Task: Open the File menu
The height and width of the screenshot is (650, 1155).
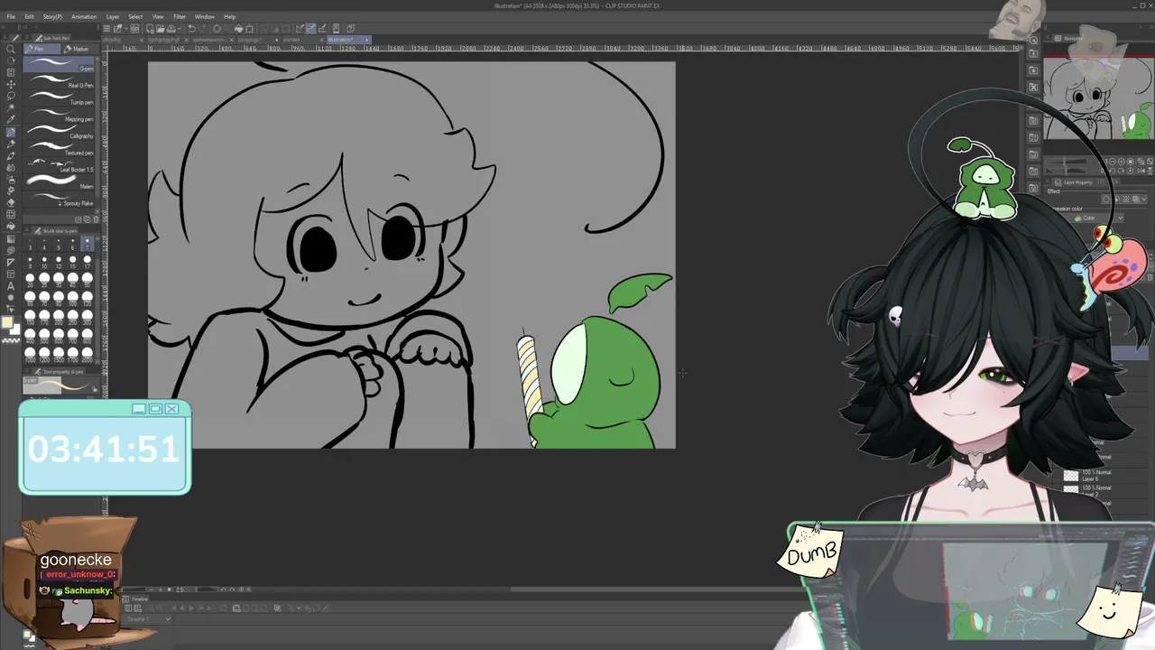Action: (x=11, y=16)
